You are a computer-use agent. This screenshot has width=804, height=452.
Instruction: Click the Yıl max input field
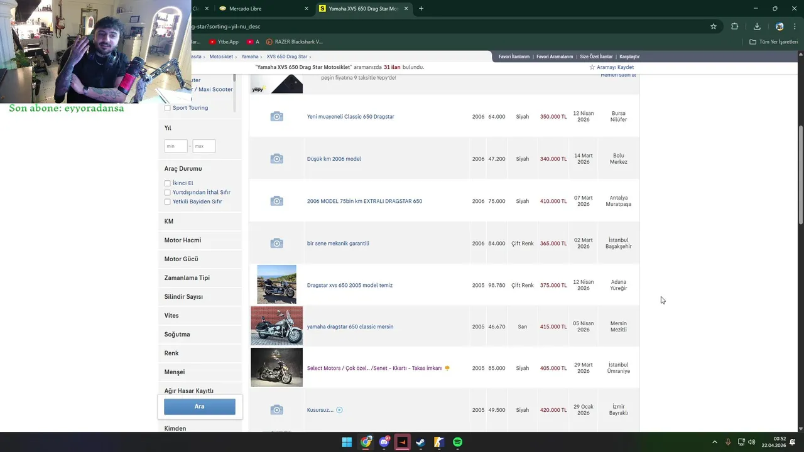(x=204, y=146)
